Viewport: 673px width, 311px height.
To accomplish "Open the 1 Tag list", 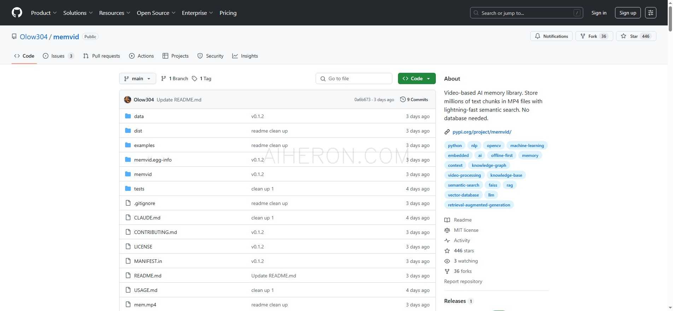I will (202, 78).
